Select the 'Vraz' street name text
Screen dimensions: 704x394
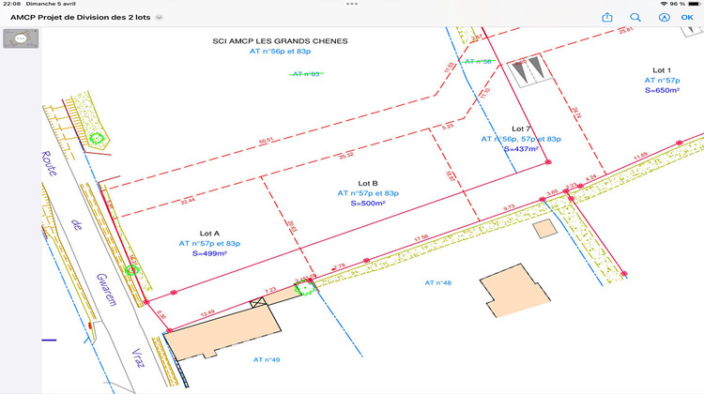(138, 357)
